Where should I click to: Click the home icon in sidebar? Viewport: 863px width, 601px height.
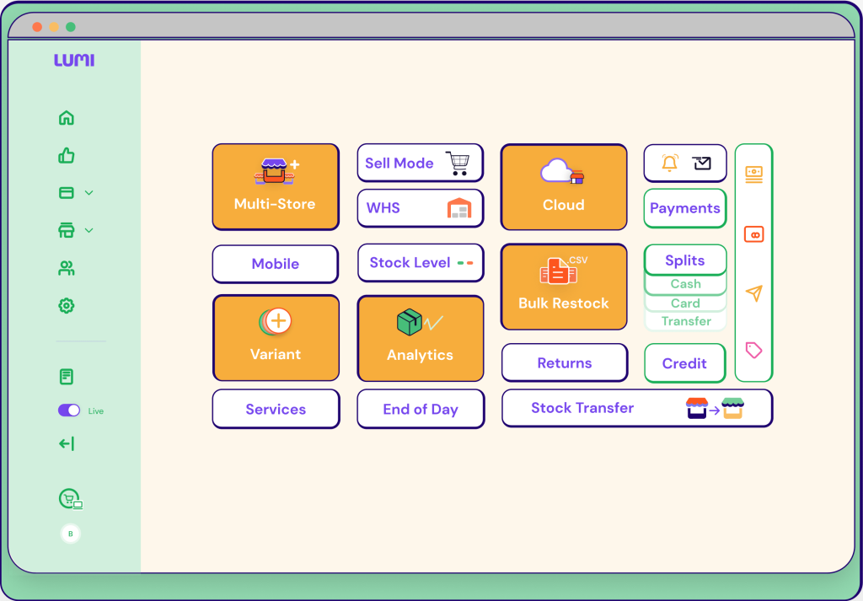pyautogui.click(x=67, y=118)
